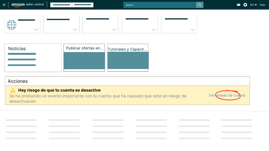Image resolution: width=269 pixels, height=151 pixels.
Task: Expand the globe card chevron
Action: pyautogui.click(x=36, y=30)
